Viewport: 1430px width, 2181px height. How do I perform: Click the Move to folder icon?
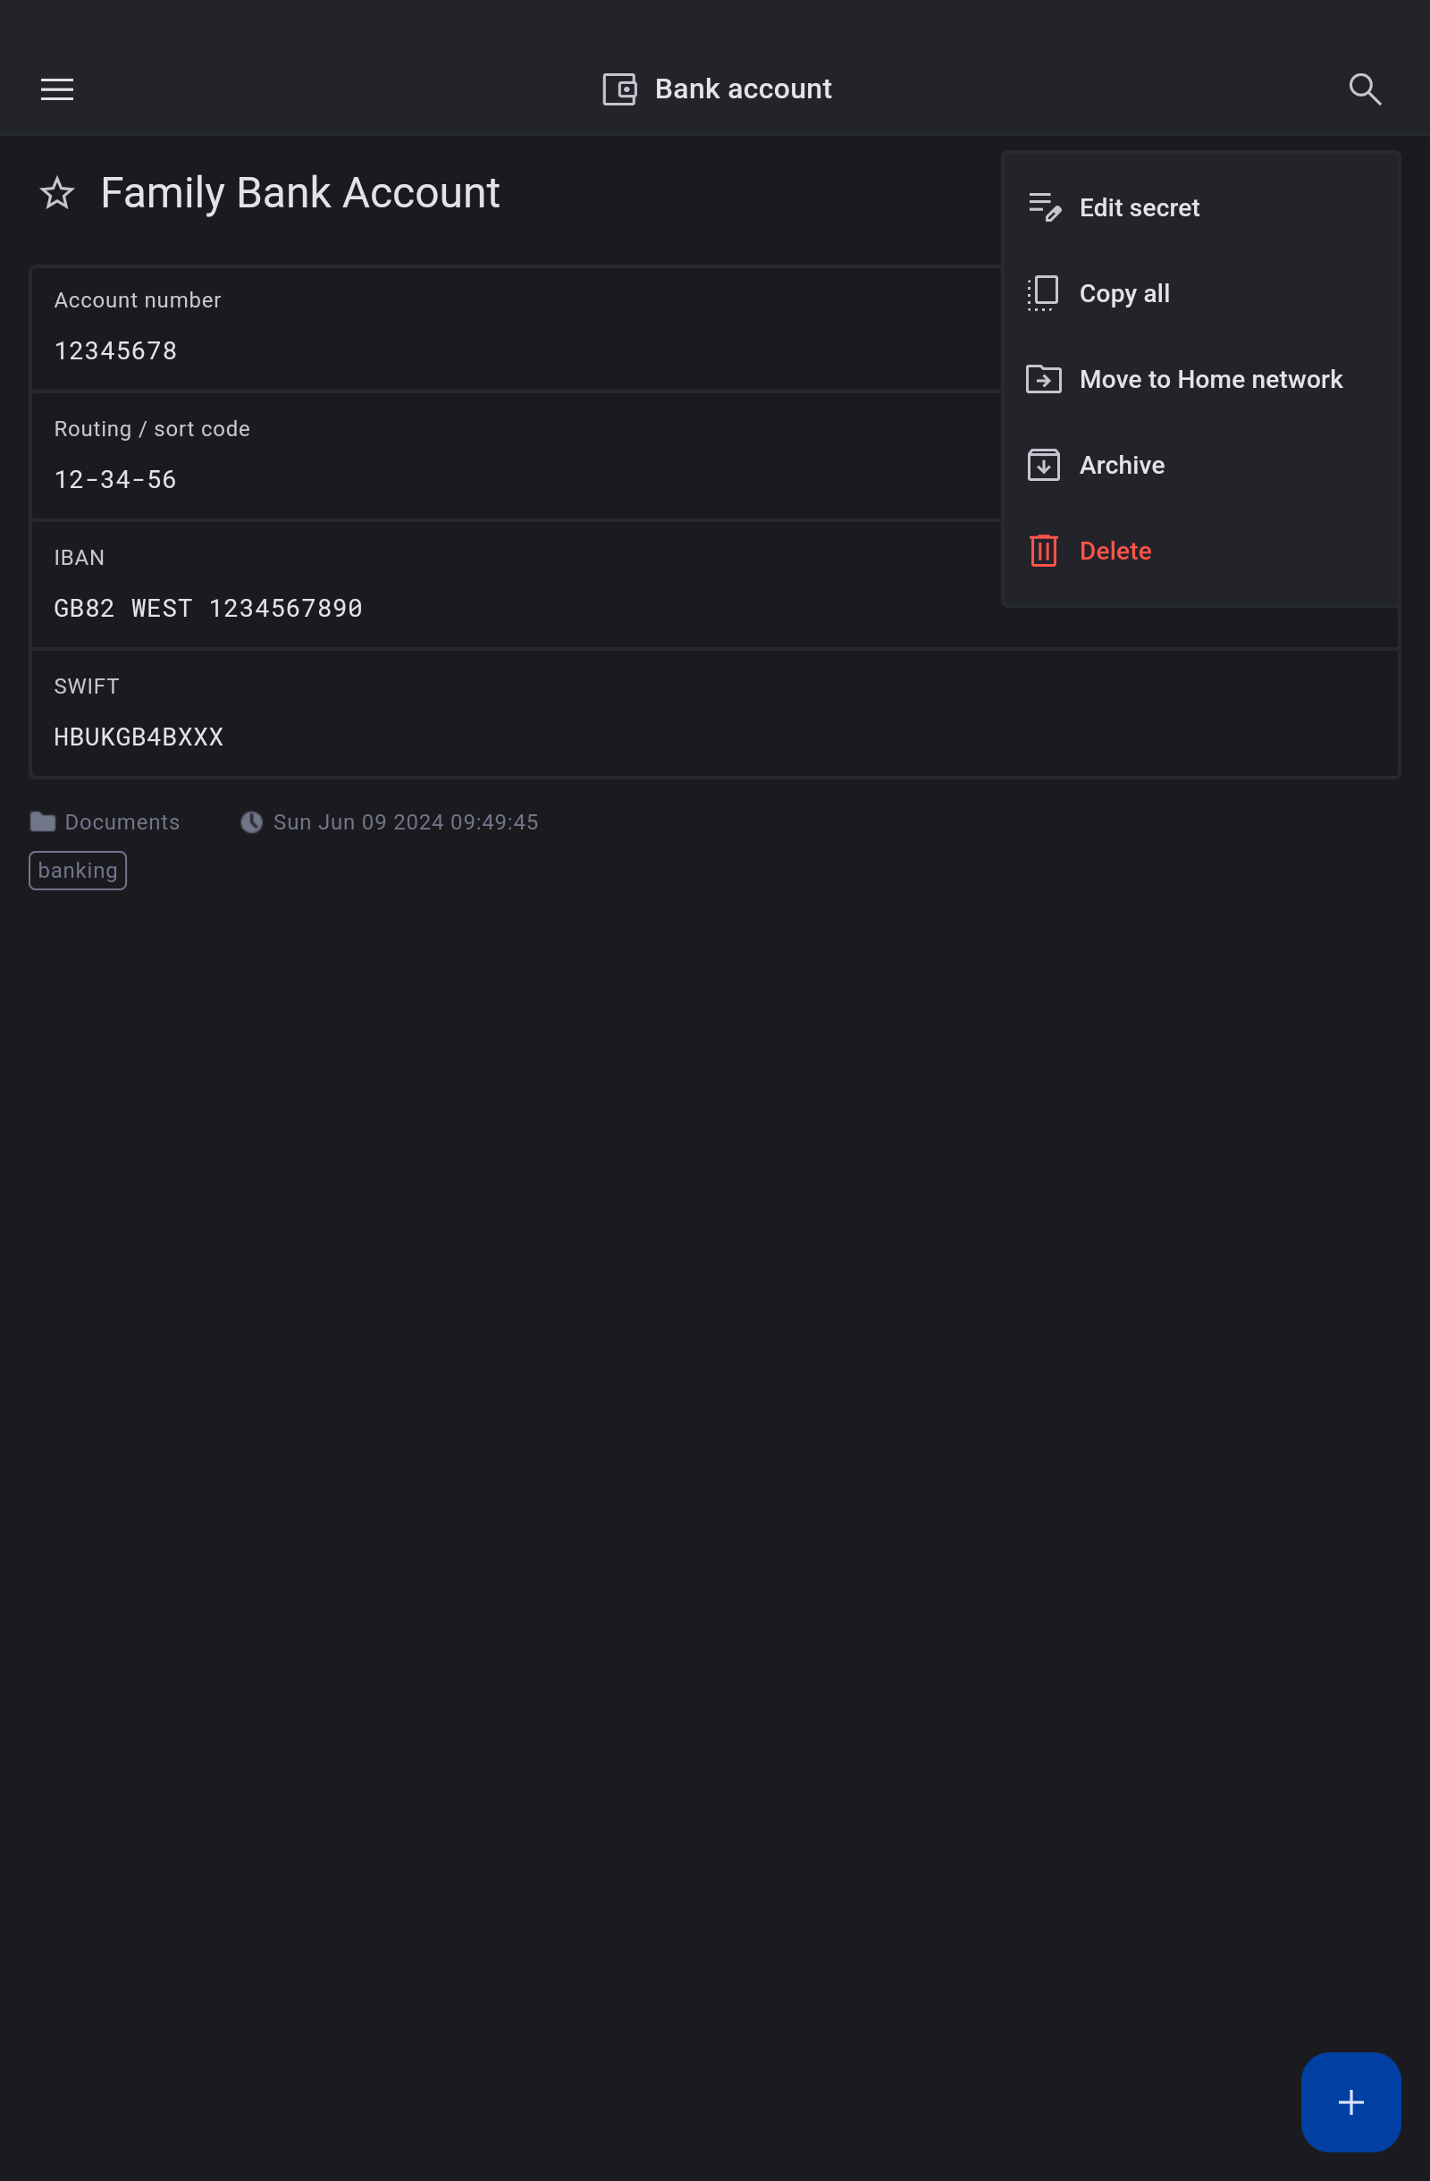(x=1043, y=379)
